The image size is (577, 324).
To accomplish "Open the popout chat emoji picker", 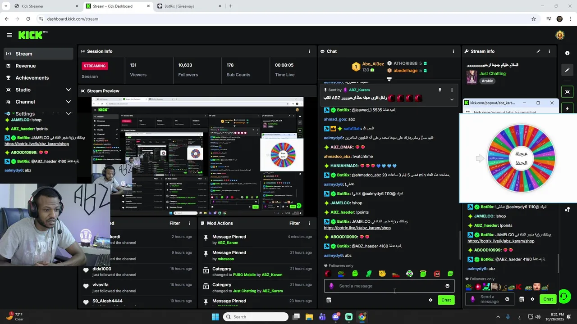I will pos(507,299).
